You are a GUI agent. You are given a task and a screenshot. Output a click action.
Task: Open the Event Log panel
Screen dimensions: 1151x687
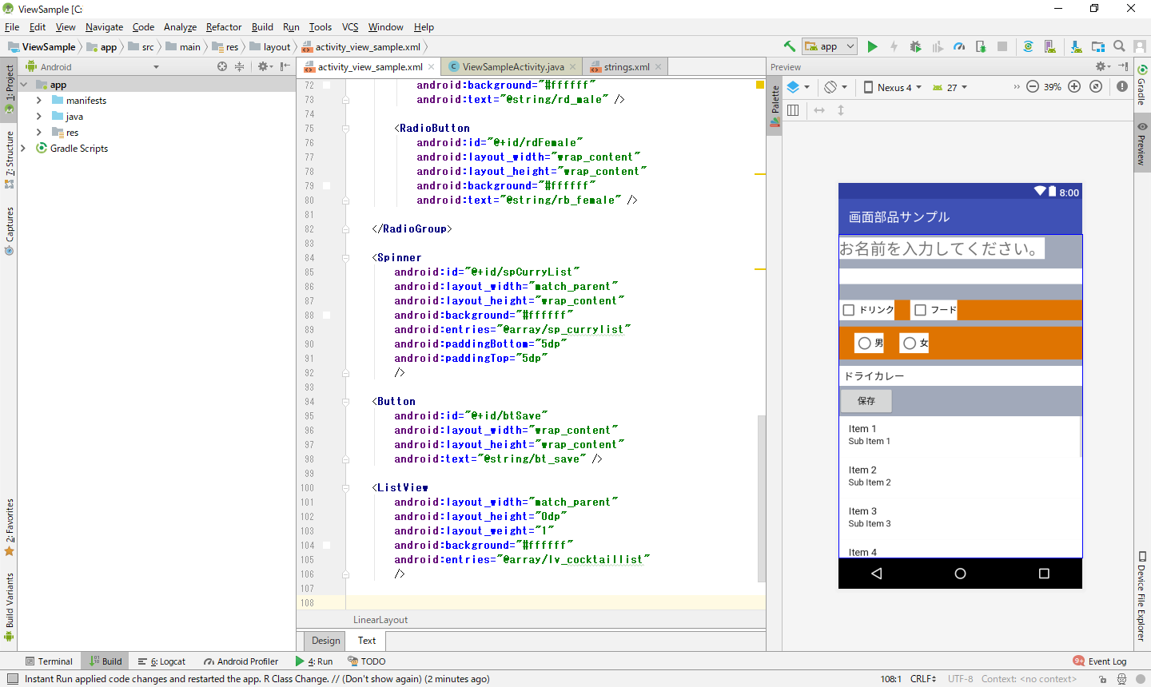(1100, 661)
